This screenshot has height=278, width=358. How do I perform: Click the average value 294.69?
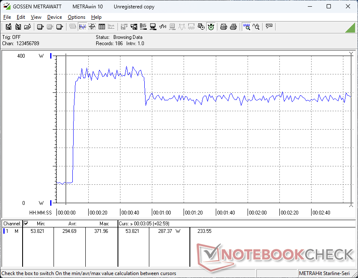(69, 231)
